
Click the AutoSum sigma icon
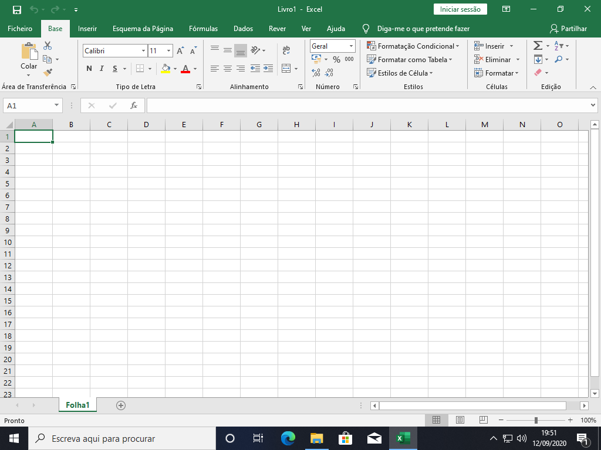pyautogui.click(x=538, y=46)
